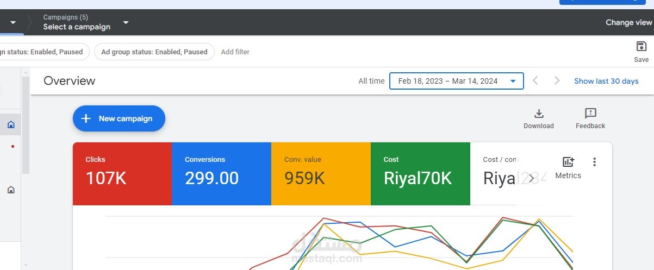The image size is (654, 270).
Task: Click the New campaign button
Action: (119, 118)
